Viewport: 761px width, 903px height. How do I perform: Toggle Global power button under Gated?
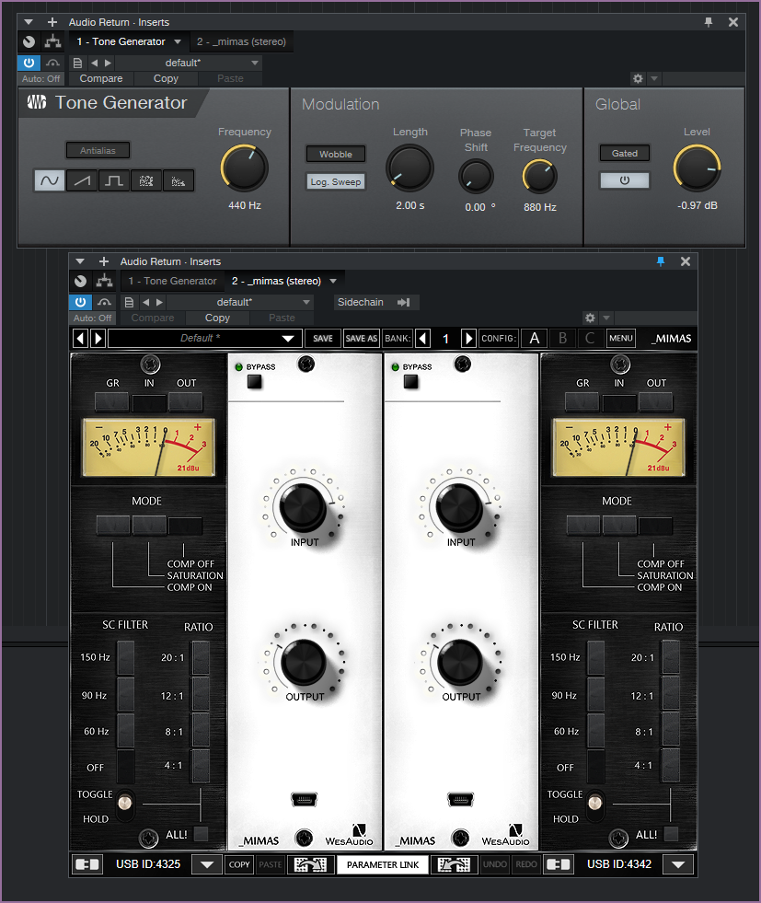[625, 180]
